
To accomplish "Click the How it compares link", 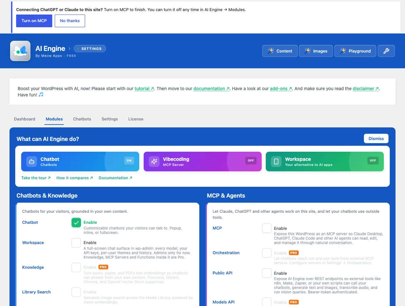I will [75, 178].
